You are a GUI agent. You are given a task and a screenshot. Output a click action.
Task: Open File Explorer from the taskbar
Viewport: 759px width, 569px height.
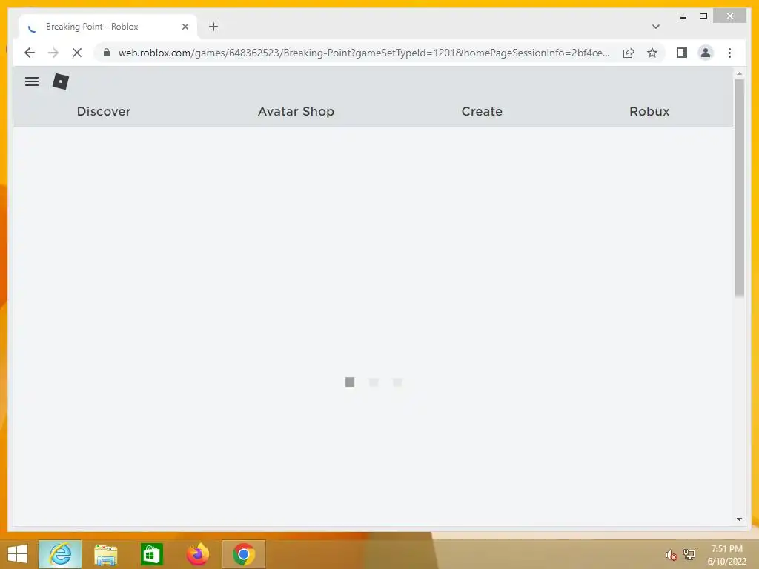click(x=105, y=554)
